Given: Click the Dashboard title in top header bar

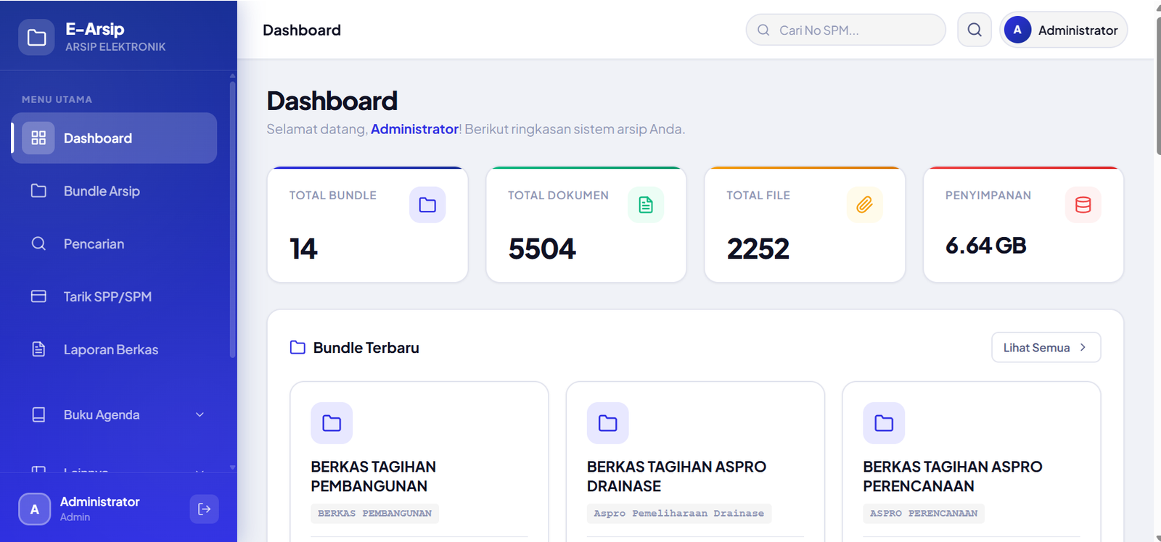Looking at the screenshot, I should pos(302,30).
